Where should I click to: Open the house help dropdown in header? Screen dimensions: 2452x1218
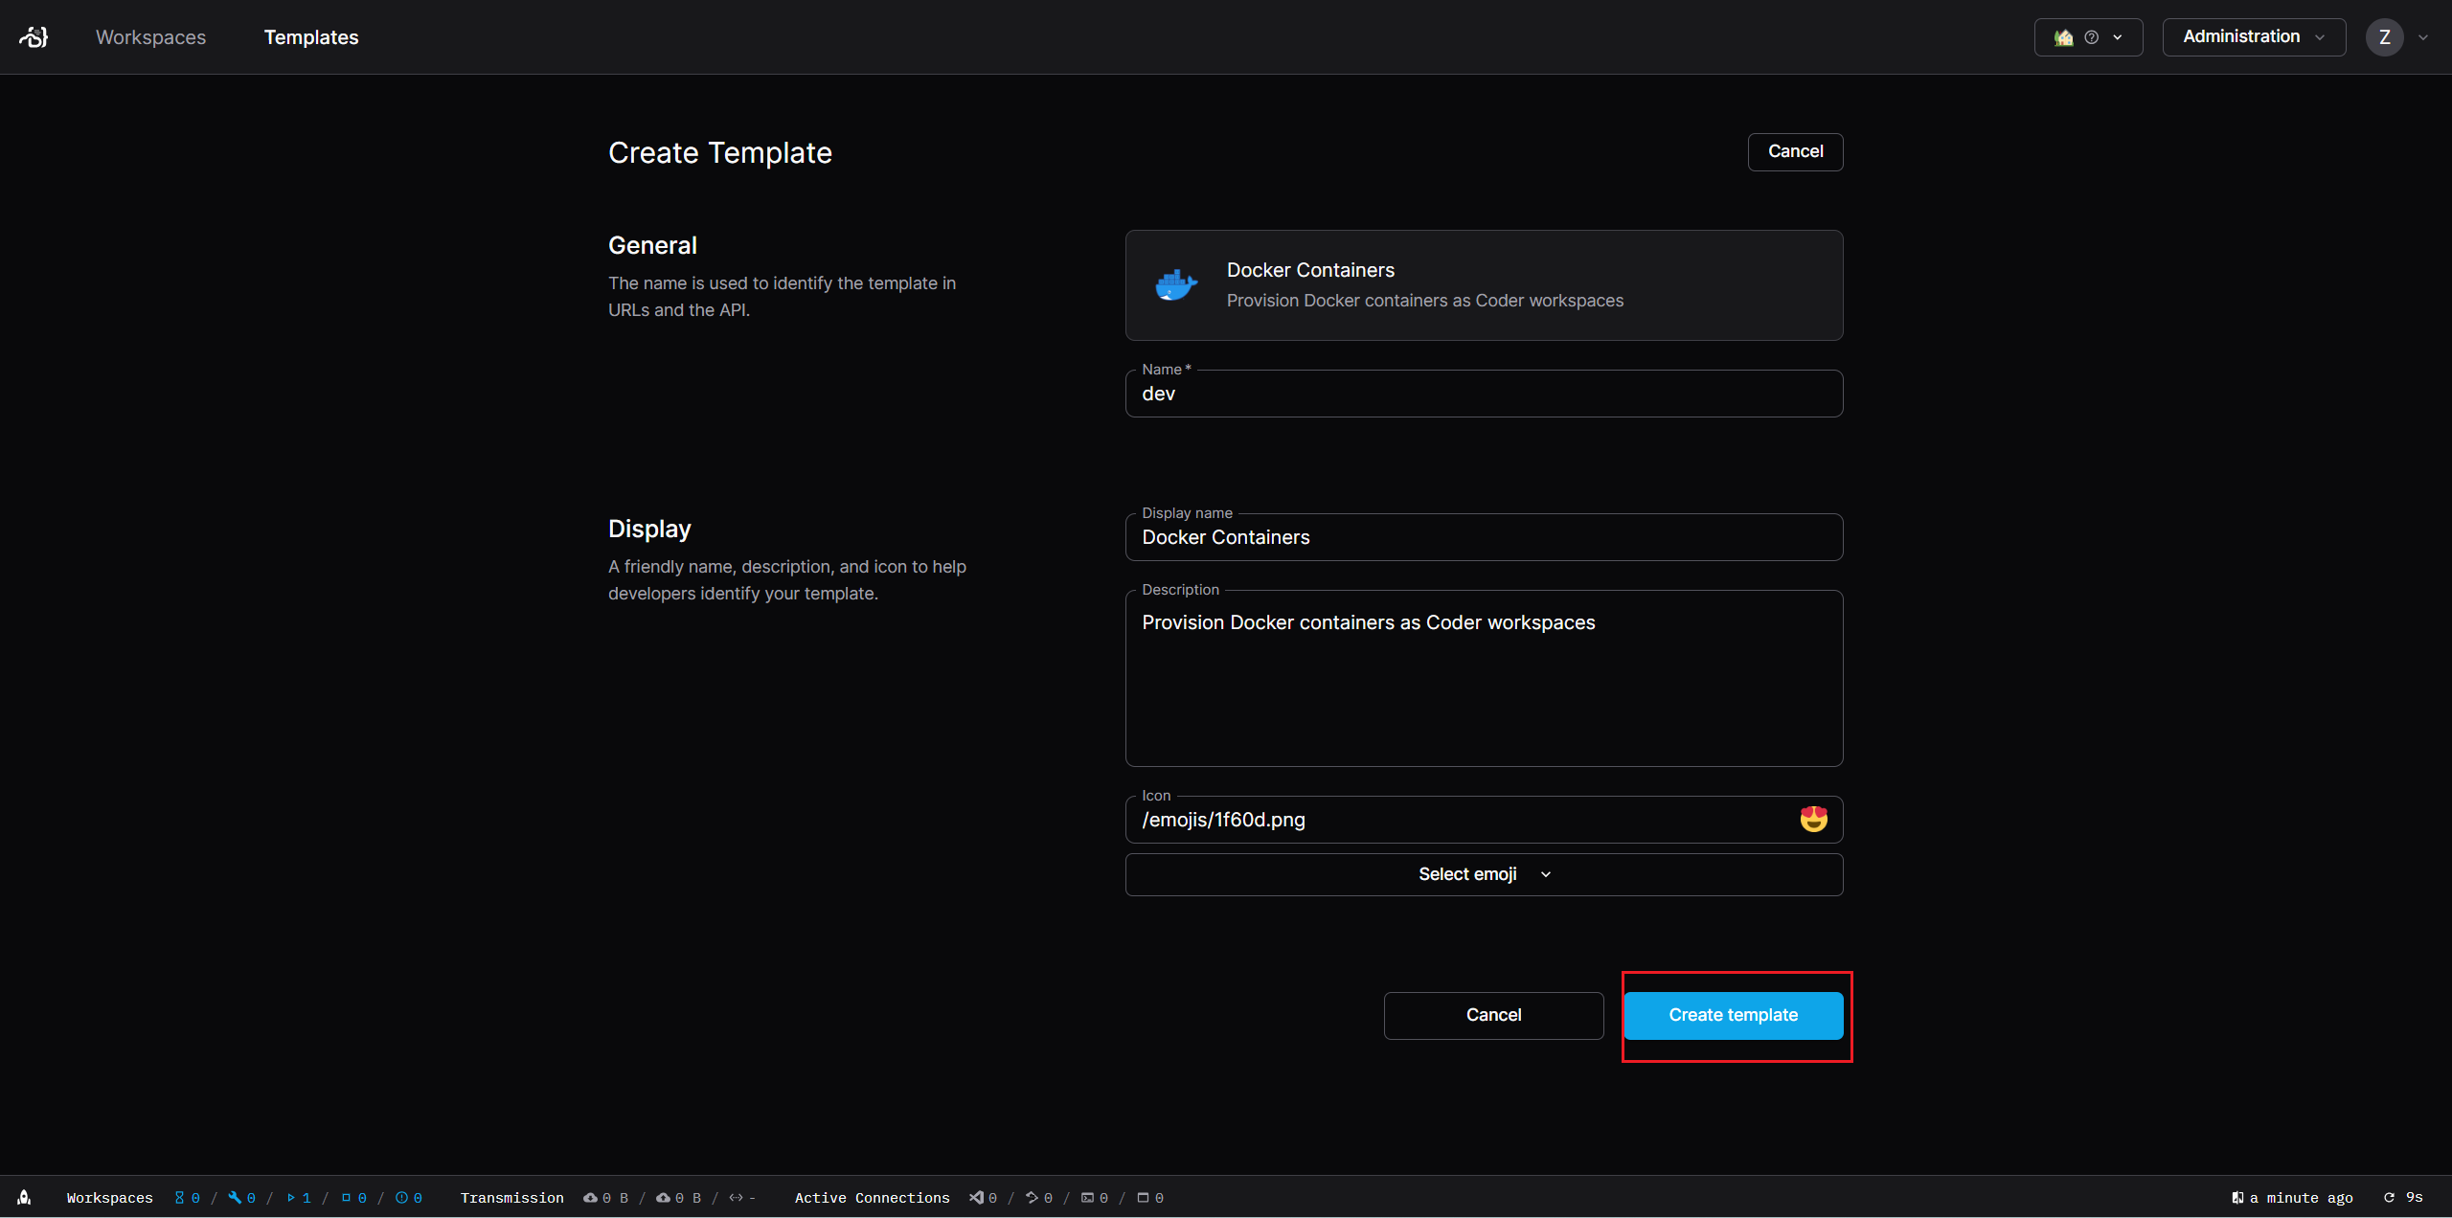point(2087,37)
